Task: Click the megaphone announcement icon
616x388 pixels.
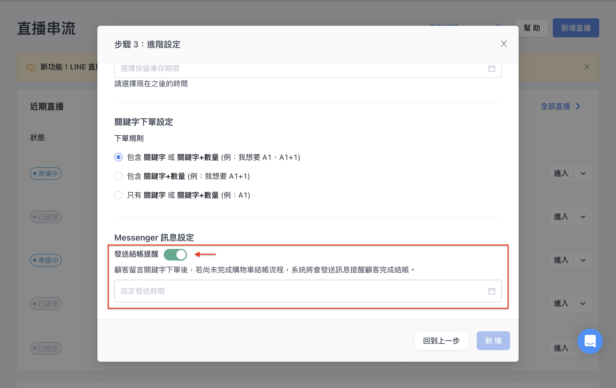Action: [31, 67]
